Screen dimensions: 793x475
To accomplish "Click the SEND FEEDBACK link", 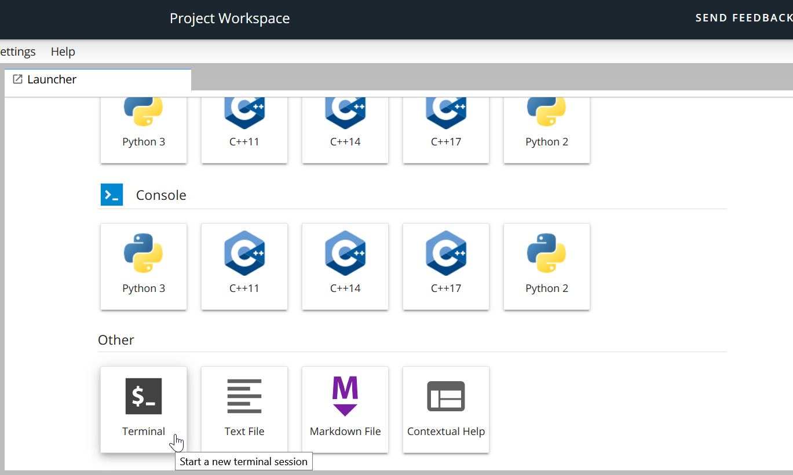I will pos(744,18).
